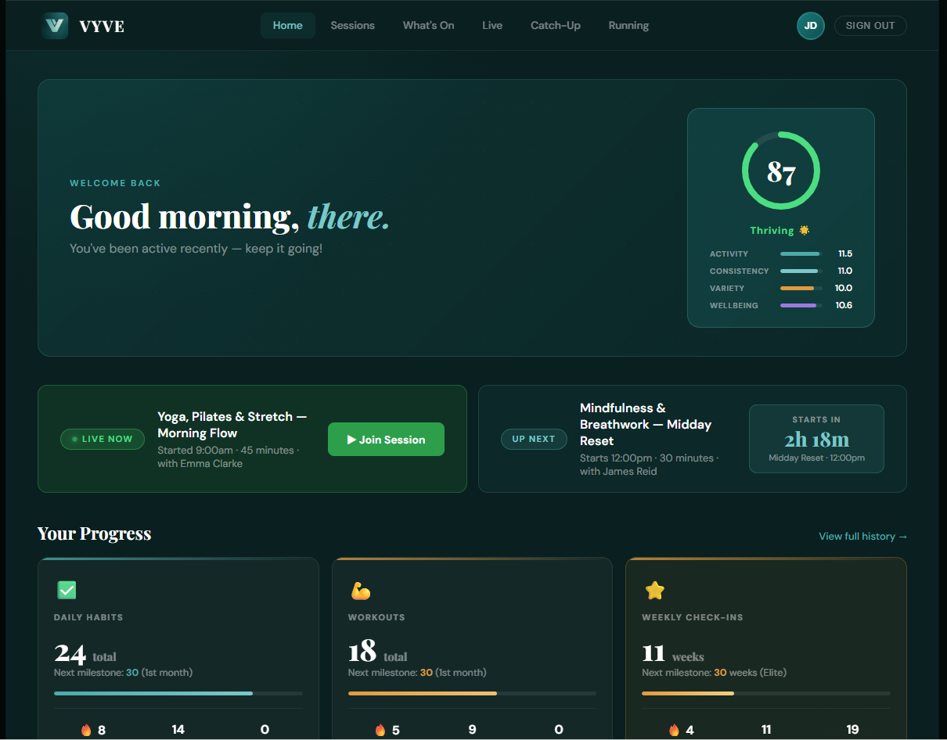Open the Running tab
This screenshot has width=947, height=740.
click(x=628, y=26)
